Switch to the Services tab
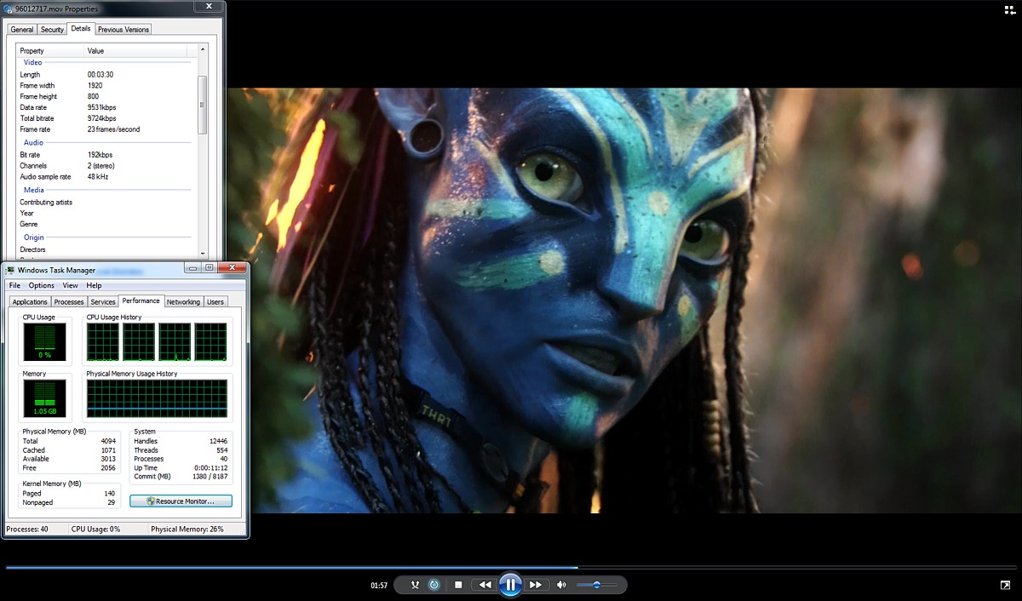Image resolution: width=1022 pixels, height=601 pixels. [103, 302]
